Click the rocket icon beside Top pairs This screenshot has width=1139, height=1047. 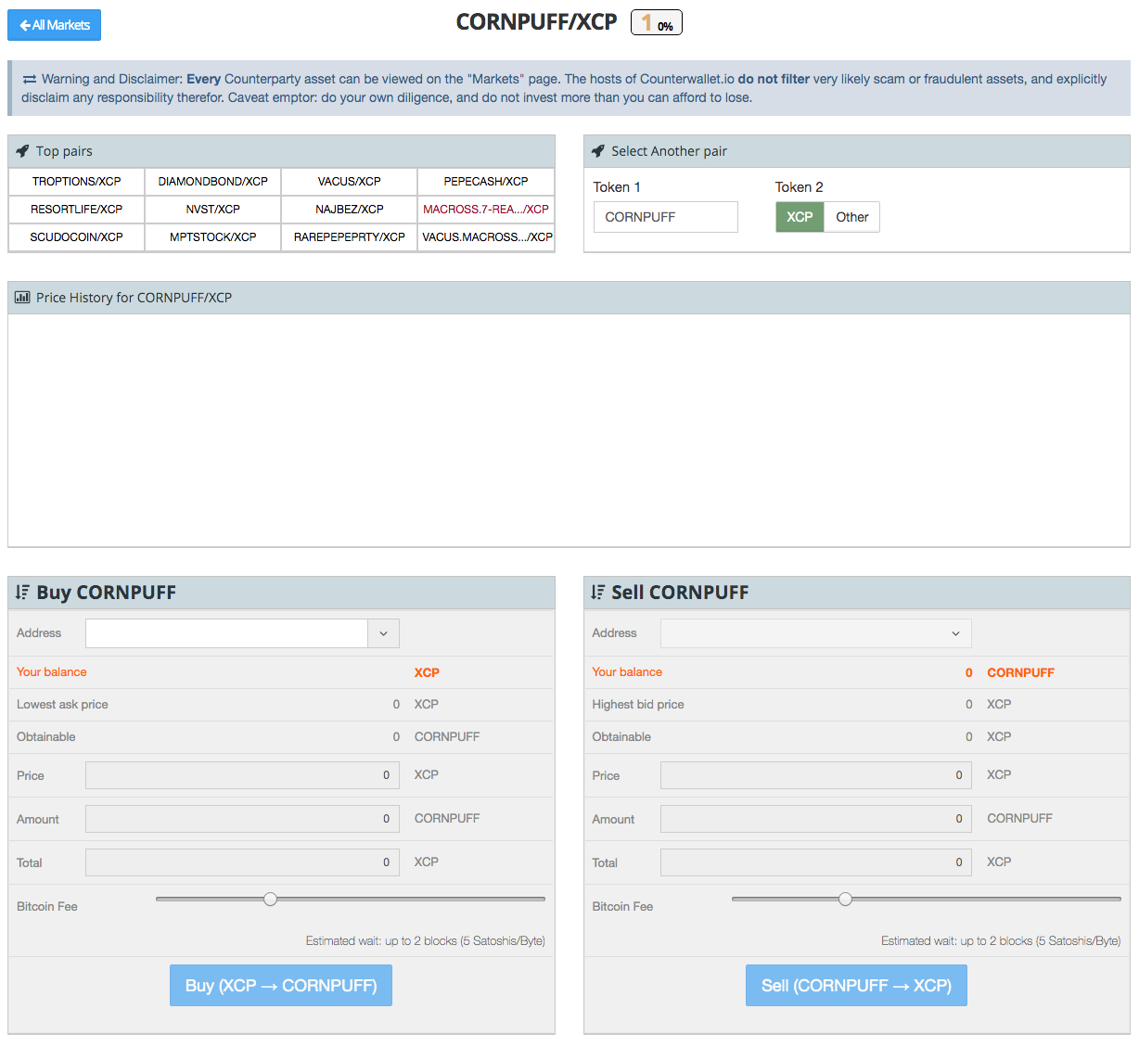22,151
